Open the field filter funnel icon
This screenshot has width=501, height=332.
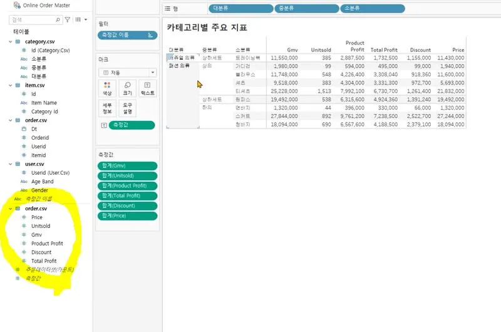(68, 20)
